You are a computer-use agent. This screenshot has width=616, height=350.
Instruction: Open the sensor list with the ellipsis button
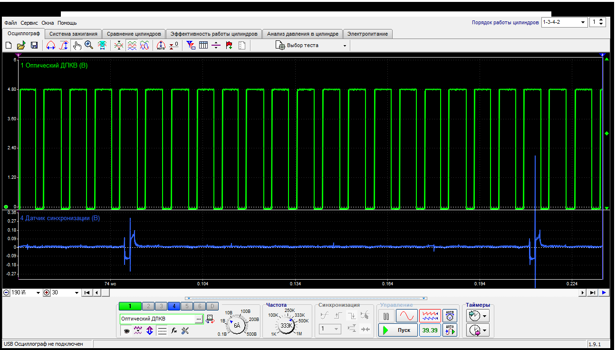(x=199, y=319)
